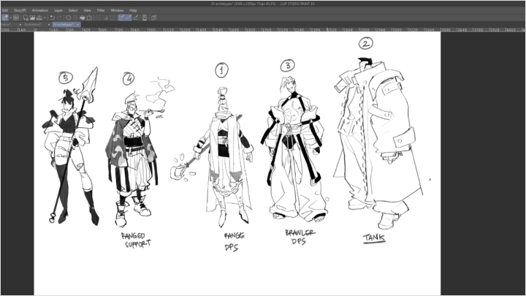Close the 03 archetypes* tab
This screenshot has height=296, width=526.
[78, 25]
